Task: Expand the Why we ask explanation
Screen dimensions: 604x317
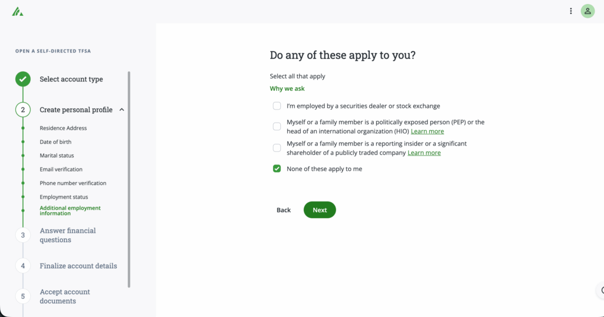Action: pos(287,89)
